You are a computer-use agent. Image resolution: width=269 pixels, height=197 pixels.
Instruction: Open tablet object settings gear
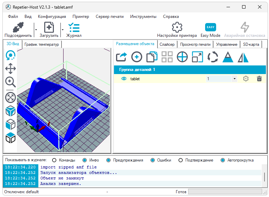[x=246, y=79]
